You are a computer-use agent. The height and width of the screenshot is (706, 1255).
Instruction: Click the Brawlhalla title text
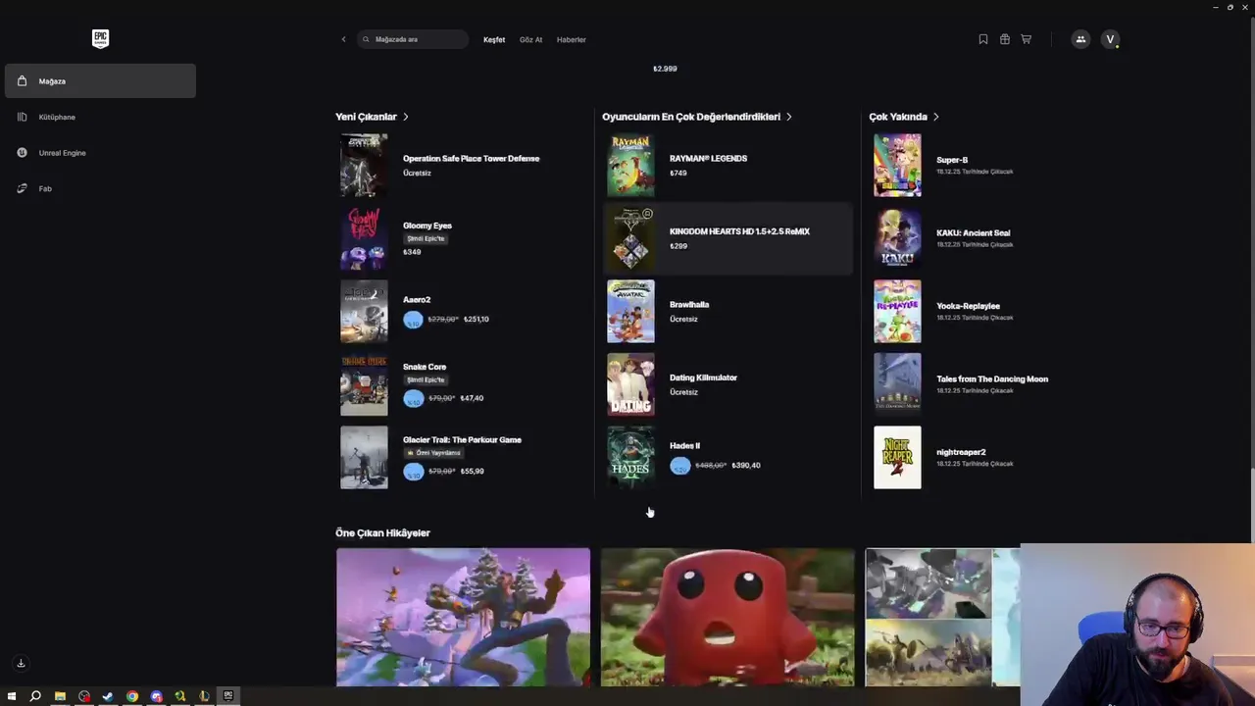[689, 305]
